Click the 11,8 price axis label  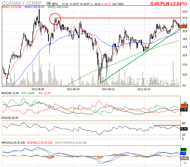point(185,65)
